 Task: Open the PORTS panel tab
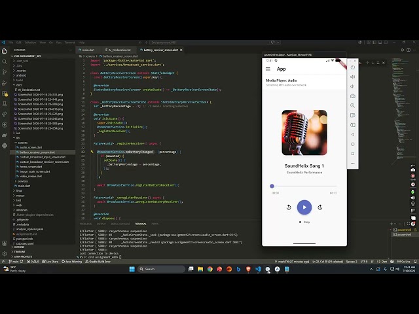pyautogui.click(x=155, y=224)
